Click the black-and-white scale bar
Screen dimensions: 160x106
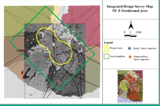coord(131,36)
